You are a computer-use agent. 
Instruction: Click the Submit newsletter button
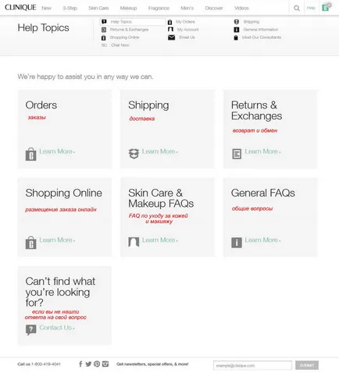coord(307,365)
